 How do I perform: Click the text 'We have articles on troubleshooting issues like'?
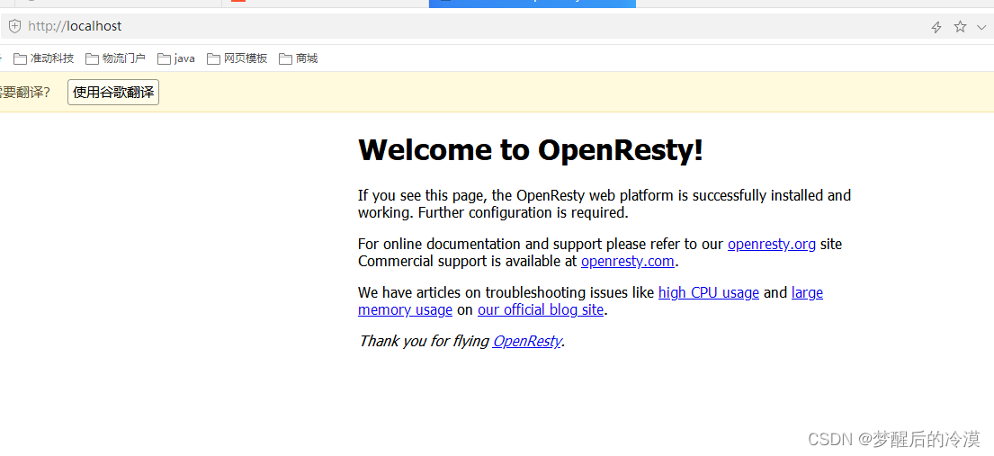tap(506, 293)
